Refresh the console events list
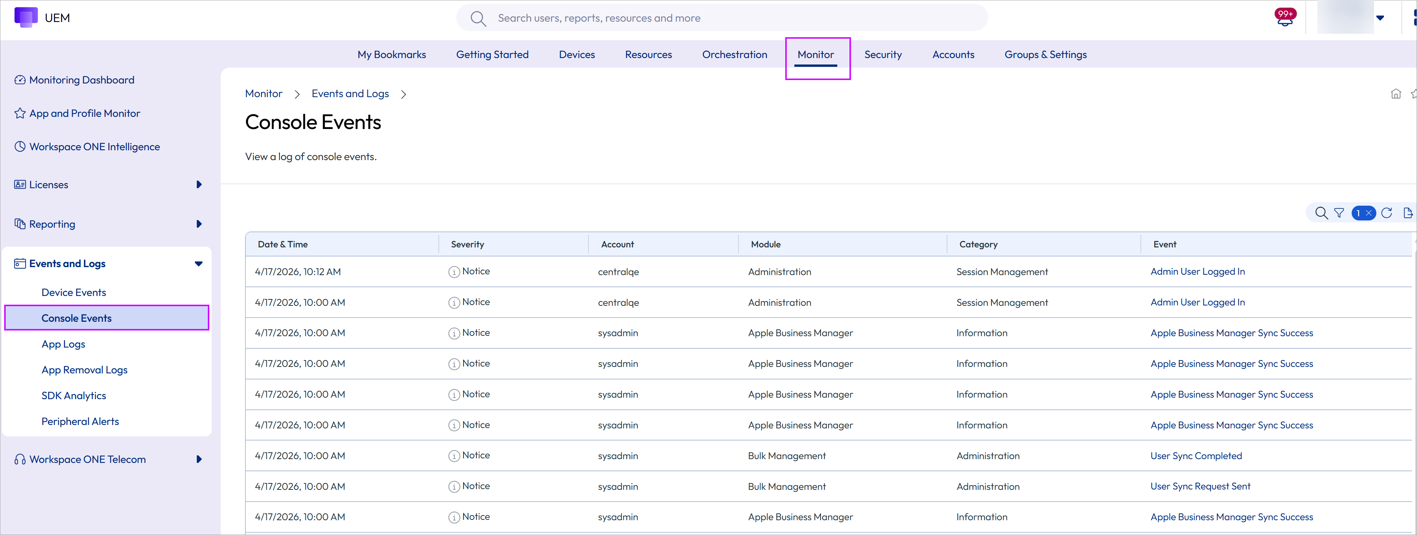The width and height of the screenshot is (1417, 535). 1386,213
